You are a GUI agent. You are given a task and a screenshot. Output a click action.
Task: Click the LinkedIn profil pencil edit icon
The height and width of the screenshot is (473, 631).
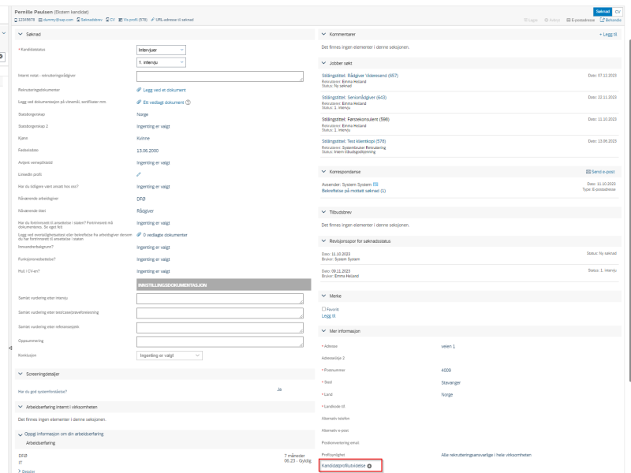coord(139,174)
